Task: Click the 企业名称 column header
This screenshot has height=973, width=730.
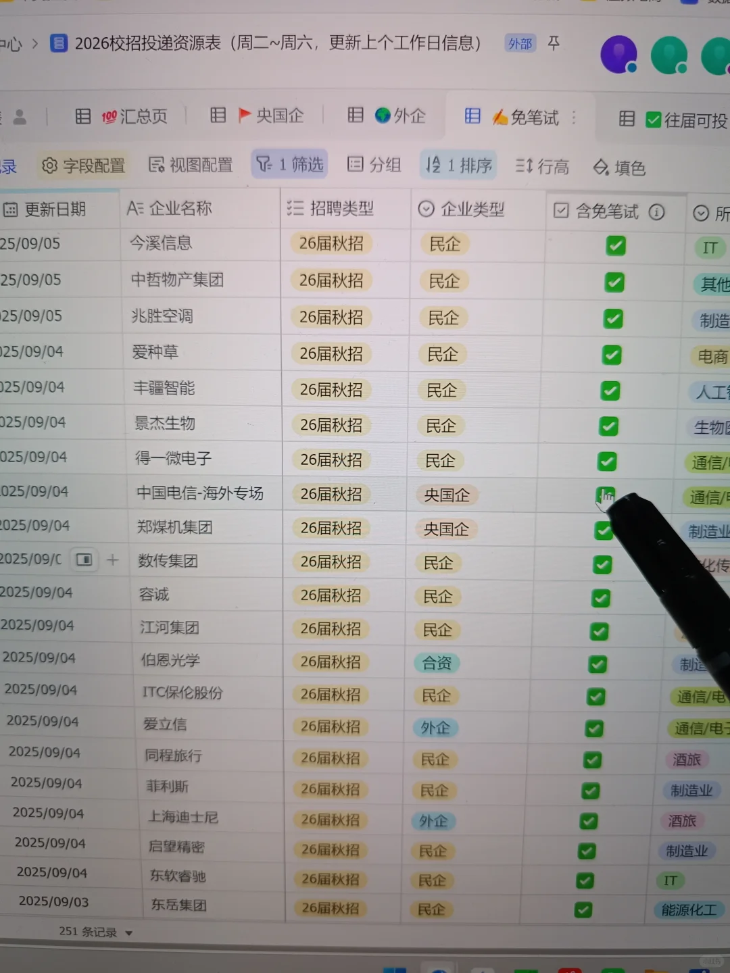Action: 200,208
